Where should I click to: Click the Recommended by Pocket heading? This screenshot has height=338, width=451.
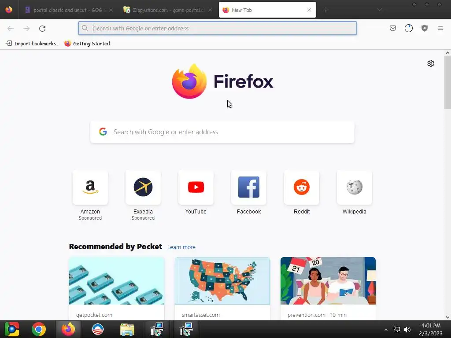click(x=116, y=246)
